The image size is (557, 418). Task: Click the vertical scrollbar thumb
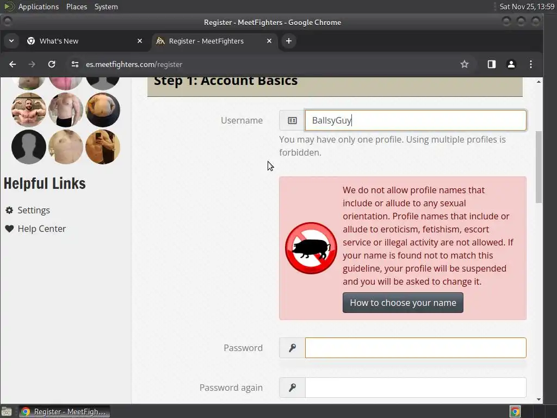539,167
